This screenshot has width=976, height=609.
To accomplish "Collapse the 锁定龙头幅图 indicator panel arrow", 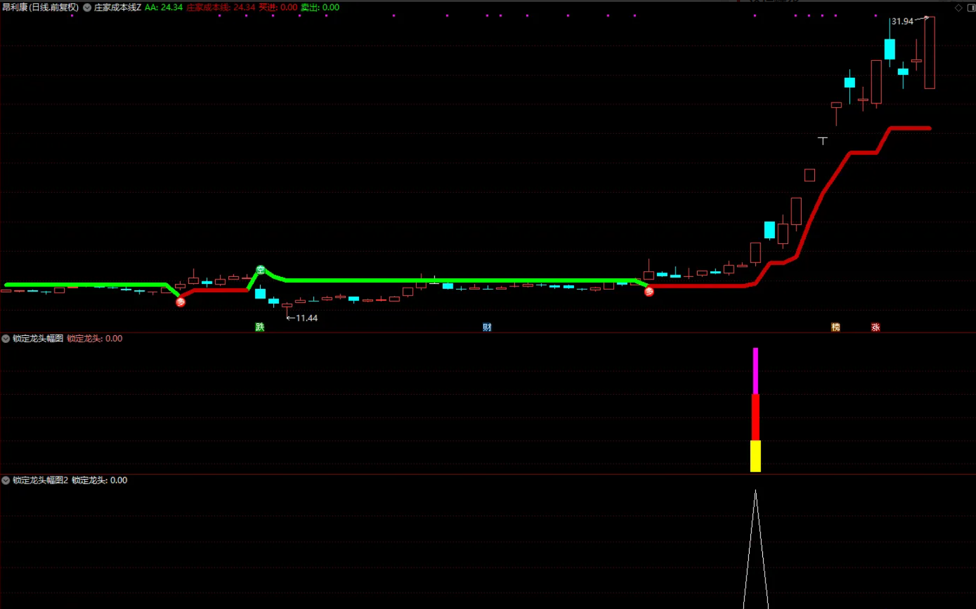I will [x=6, y=339].
